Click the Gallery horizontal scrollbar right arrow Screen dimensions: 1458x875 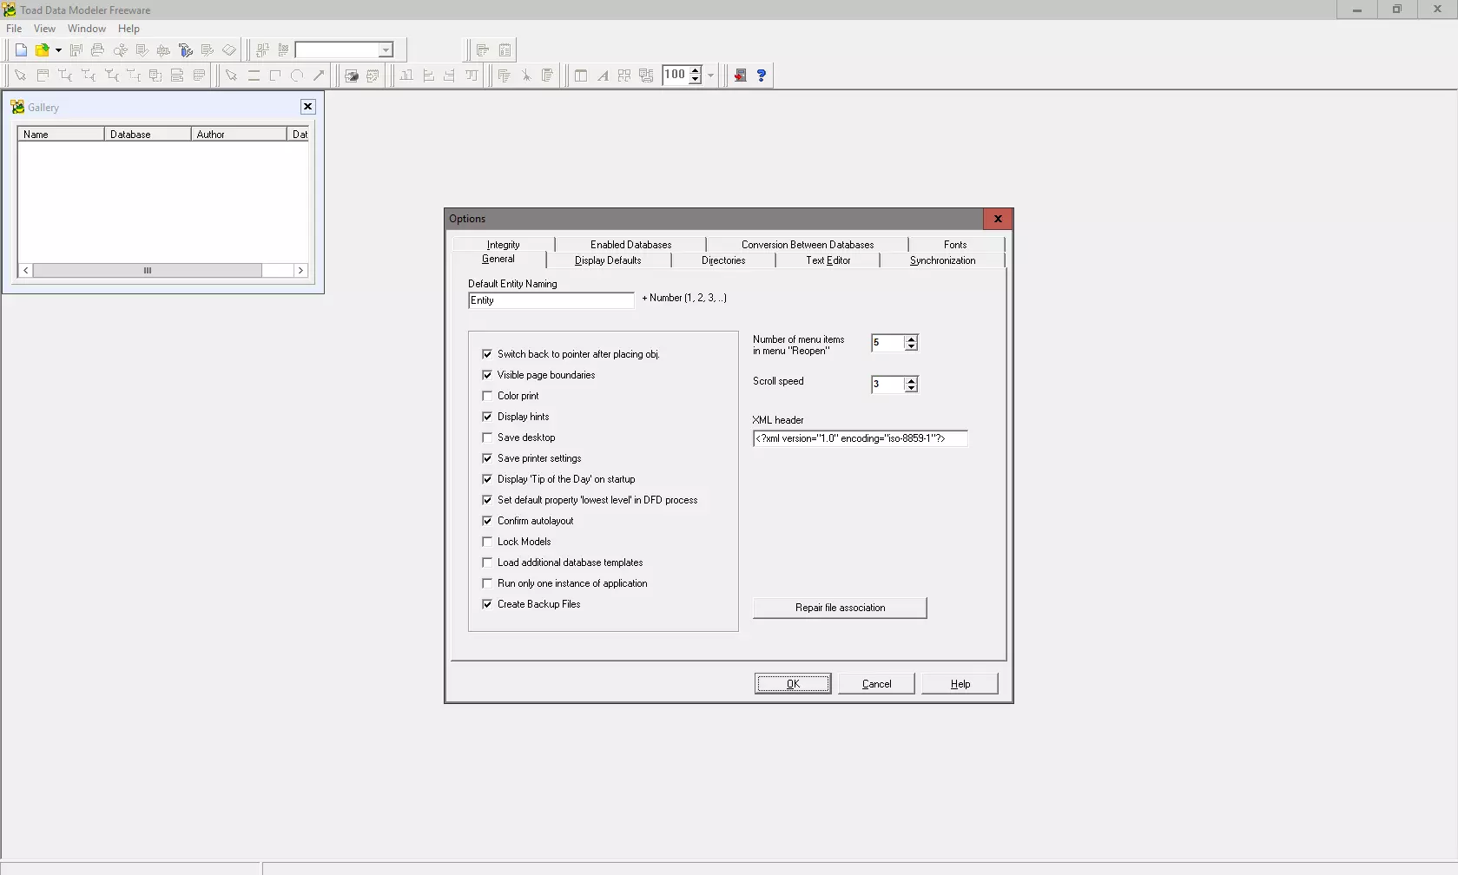tap(300, 271)
